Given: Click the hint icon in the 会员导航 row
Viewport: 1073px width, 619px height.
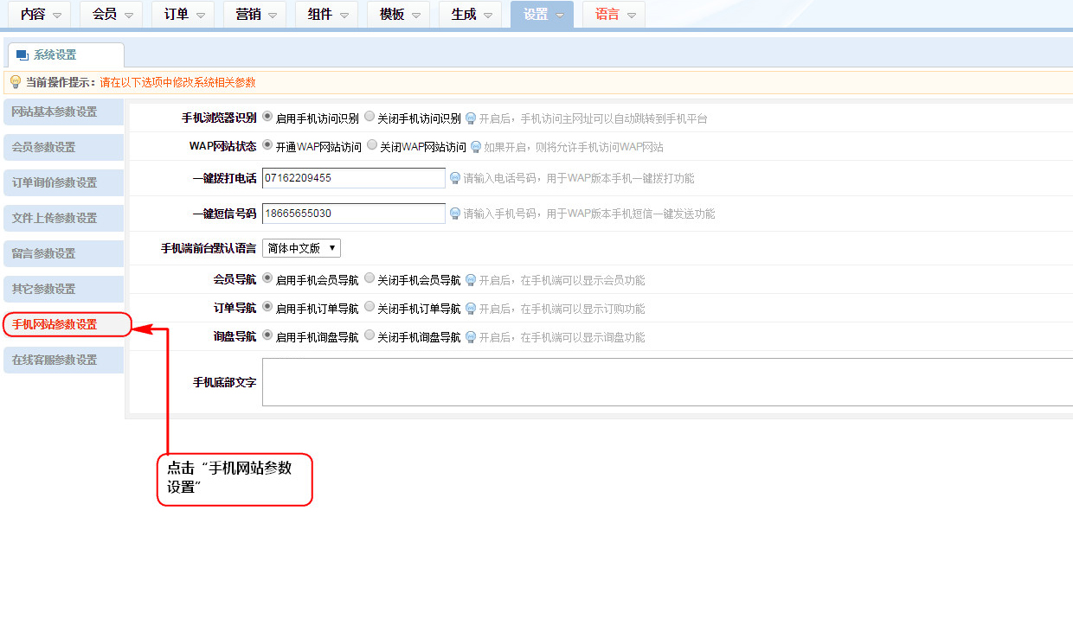Looking at the screenshot, I should point(471,280).
